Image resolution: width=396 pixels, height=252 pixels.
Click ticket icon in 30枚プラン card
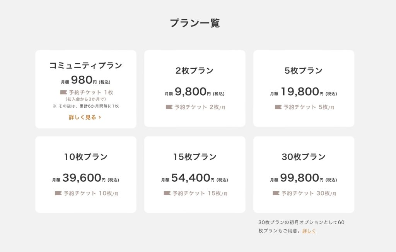(x=276, y=193)
